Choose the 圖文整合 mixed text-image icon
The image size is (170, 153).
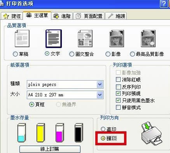click(85, 38)
